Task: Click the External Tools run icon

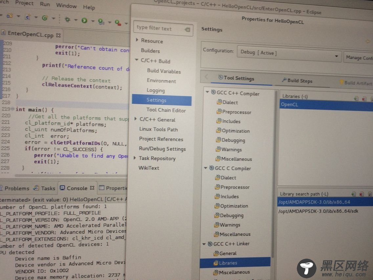Action: [118, 23]
